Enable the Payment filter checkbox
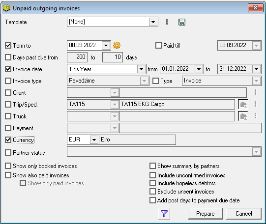The height and width of the screenshot is (224, 266). click(x=8, y=128)
